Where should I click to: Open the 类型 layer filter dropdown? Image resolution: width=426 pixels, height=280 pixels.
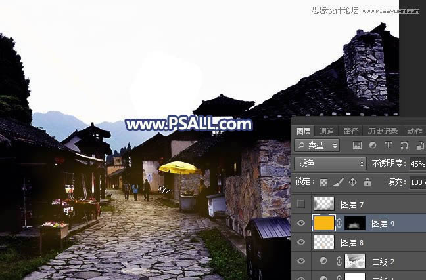pos(317,145)
